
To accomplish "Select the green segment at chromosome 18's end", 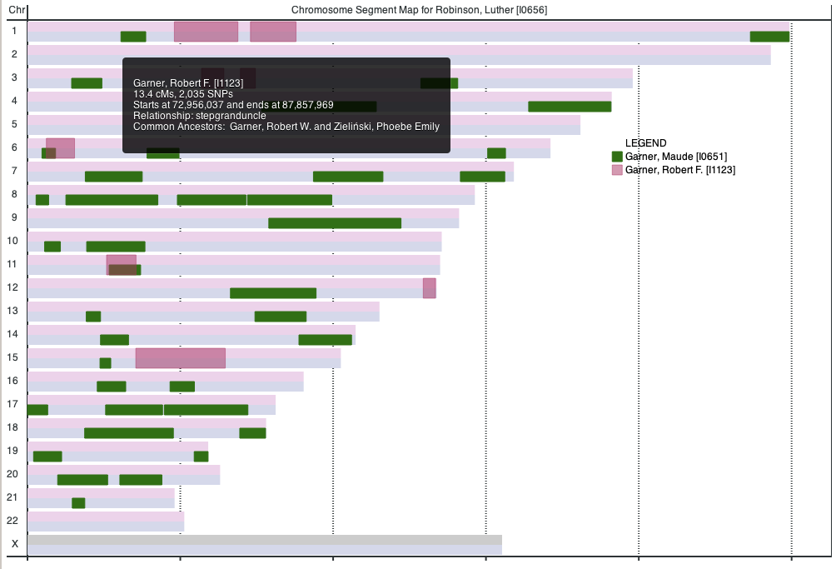I will click(253, 433).
